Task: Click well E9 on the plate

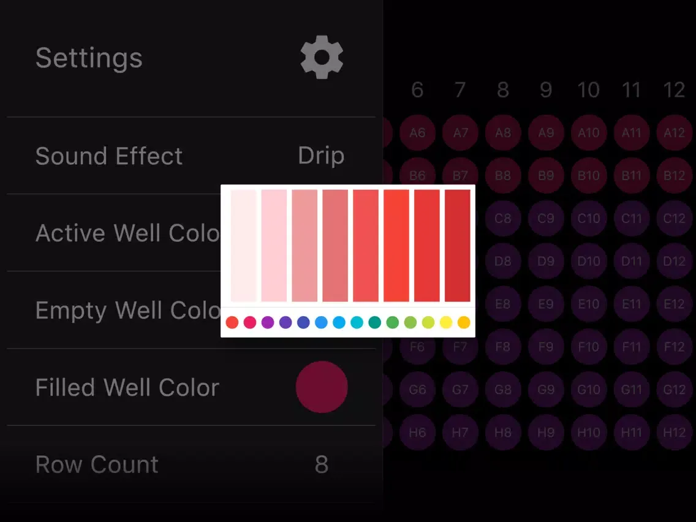Action: [545, 304]
